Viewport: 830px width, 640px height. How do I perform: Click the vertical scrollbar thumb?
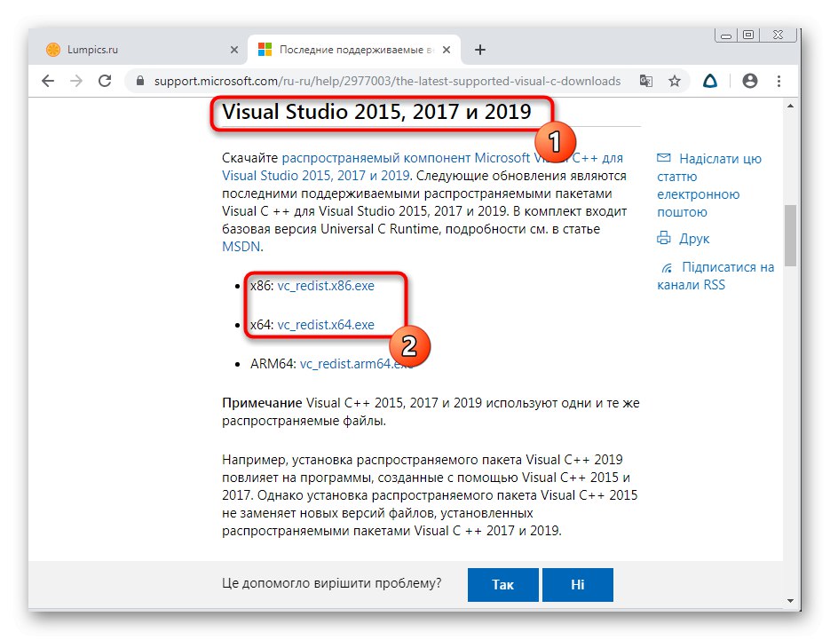[x=790, y=235]
